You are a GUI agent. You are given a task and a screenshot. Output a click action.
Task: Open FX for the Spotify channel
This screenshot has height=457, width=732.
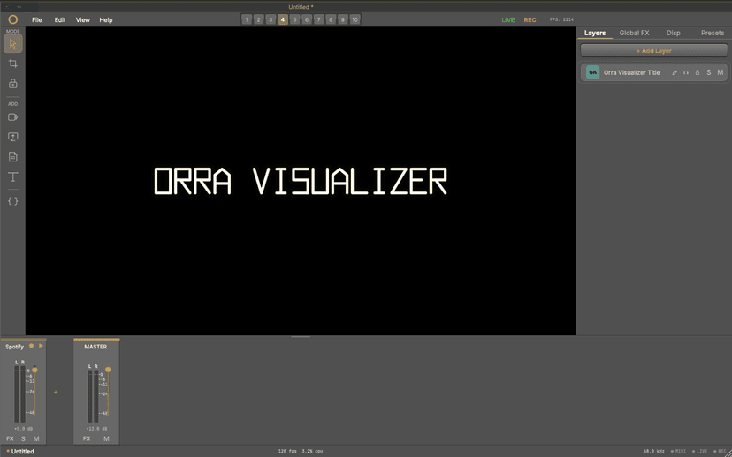10,438
